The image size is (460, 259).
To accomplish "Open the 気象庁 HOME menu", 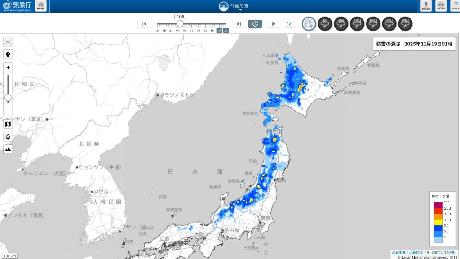I will pos(40,6).
